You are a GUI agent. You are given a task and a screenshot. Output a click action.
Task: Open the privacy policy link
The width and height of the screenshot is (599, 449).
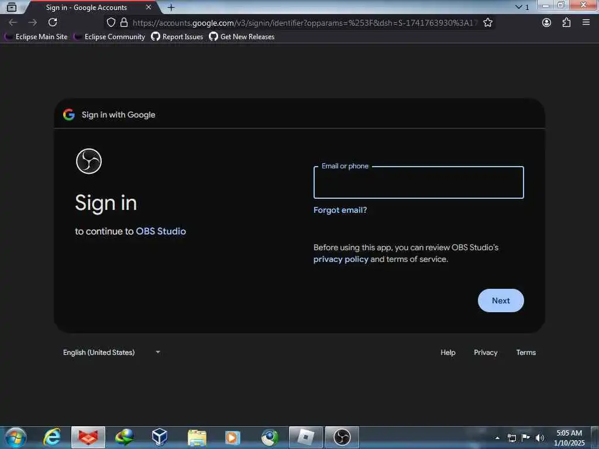pyautogui.click(x=341, y=259)
